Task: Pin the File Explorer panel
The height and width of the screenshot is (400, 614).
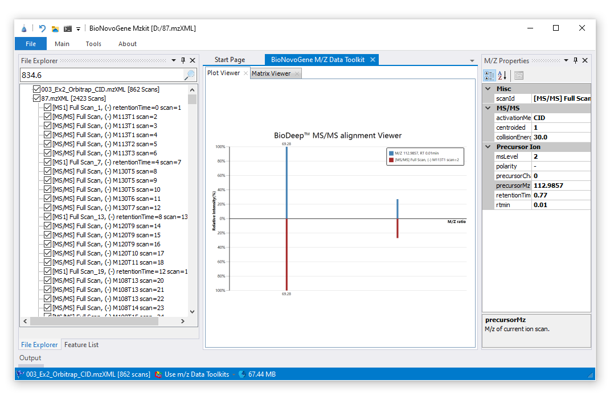Action: tap(183, 60)
